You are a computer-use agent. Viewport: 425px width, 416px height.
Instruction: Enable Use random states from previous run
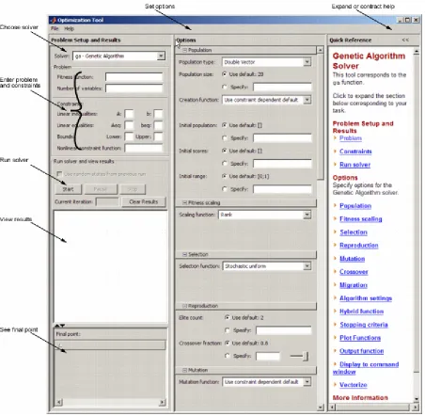coord(59,174)
